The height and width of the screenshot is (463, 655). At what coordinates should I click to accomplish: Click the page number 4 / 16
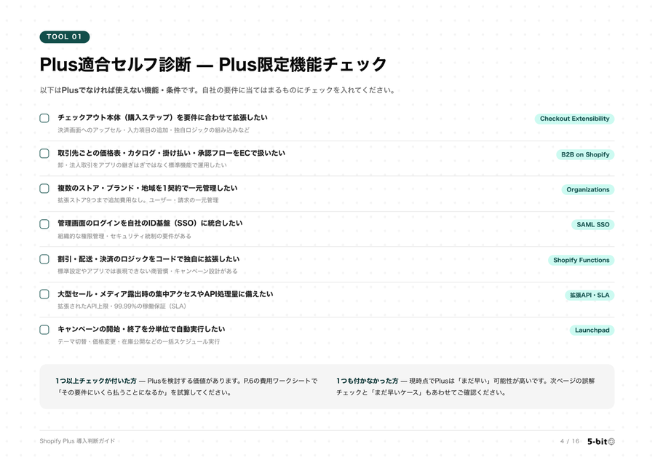pyautogui.click(x=570, y=441)
